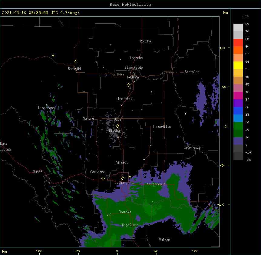
Task: Select the Olds label
Action: point(117,119)
